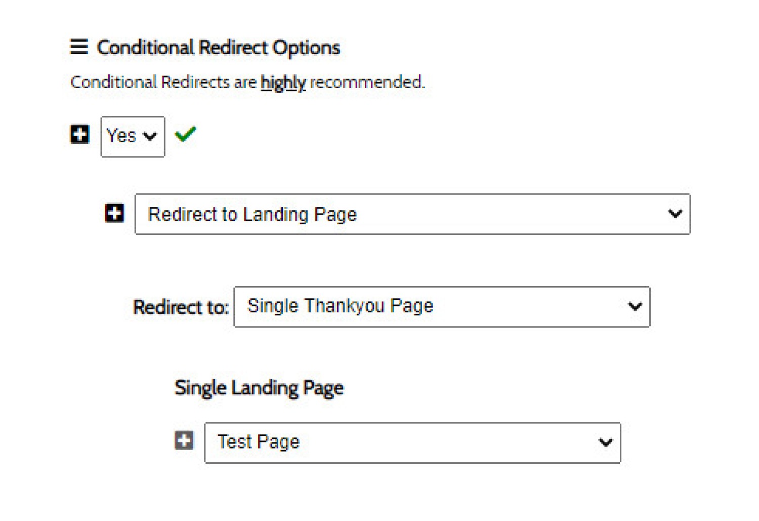The height and width of the screenshot is (521, 759).
Task: Open the Yes dropdown
Action: 133,137
